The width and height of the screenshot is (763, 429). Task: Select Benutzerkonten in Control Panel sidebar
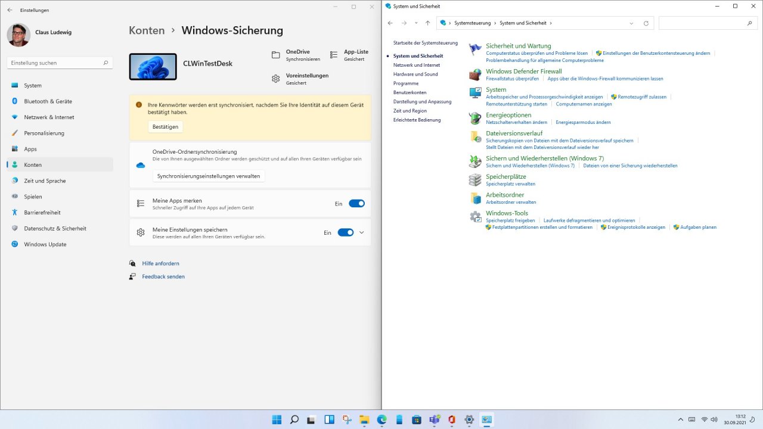[x=410, y=92]
